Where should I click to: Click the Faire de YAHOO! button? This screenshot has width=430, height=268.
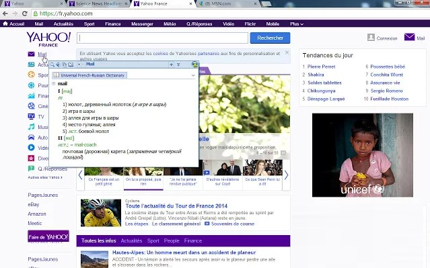[x=48, y=236]
